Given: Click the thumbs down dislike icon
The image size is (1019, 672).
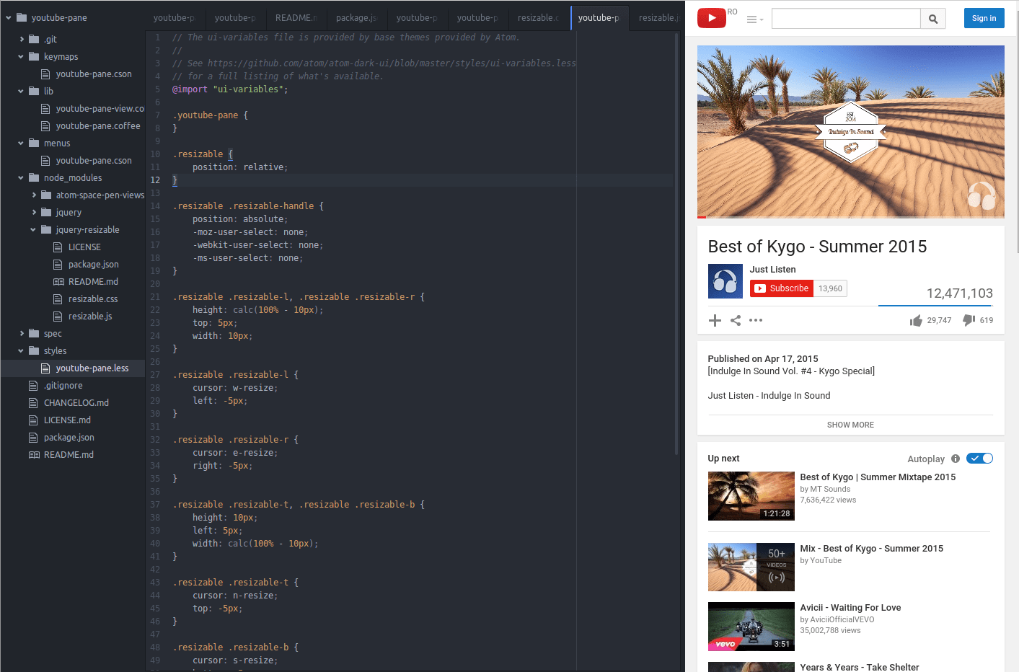Looking at the screenshot, I should click(x=969, y=320).
